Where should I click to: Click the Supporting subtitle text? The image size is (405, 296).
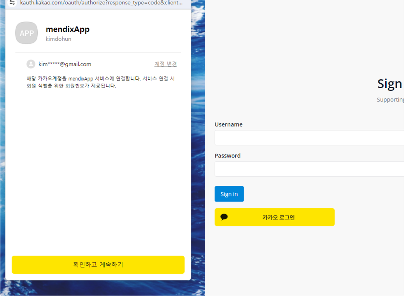[390, 100]
